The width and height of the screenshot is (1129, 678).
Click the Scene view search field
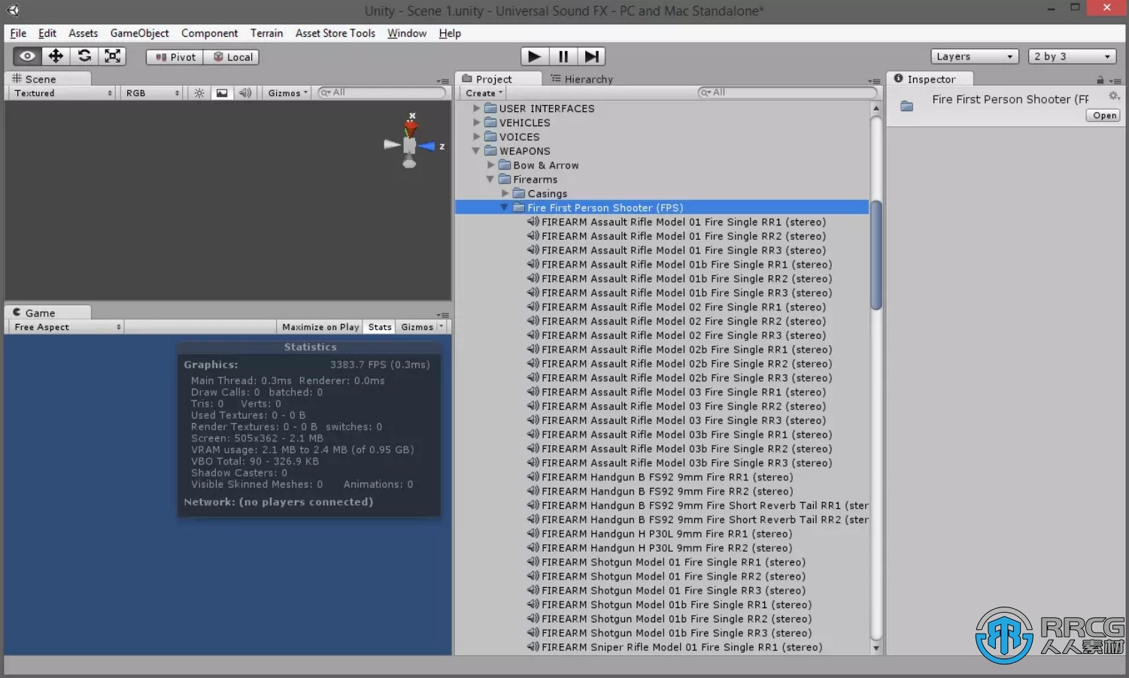pos(382,92)
